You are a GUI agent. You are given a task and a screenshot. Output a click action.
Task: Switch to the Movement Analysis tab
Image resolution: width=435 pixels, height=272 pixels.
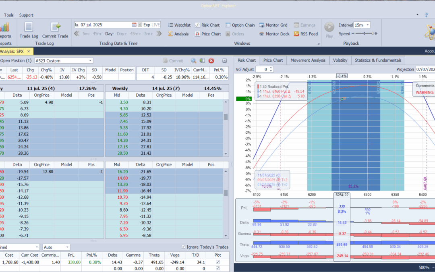coord(308,60)
